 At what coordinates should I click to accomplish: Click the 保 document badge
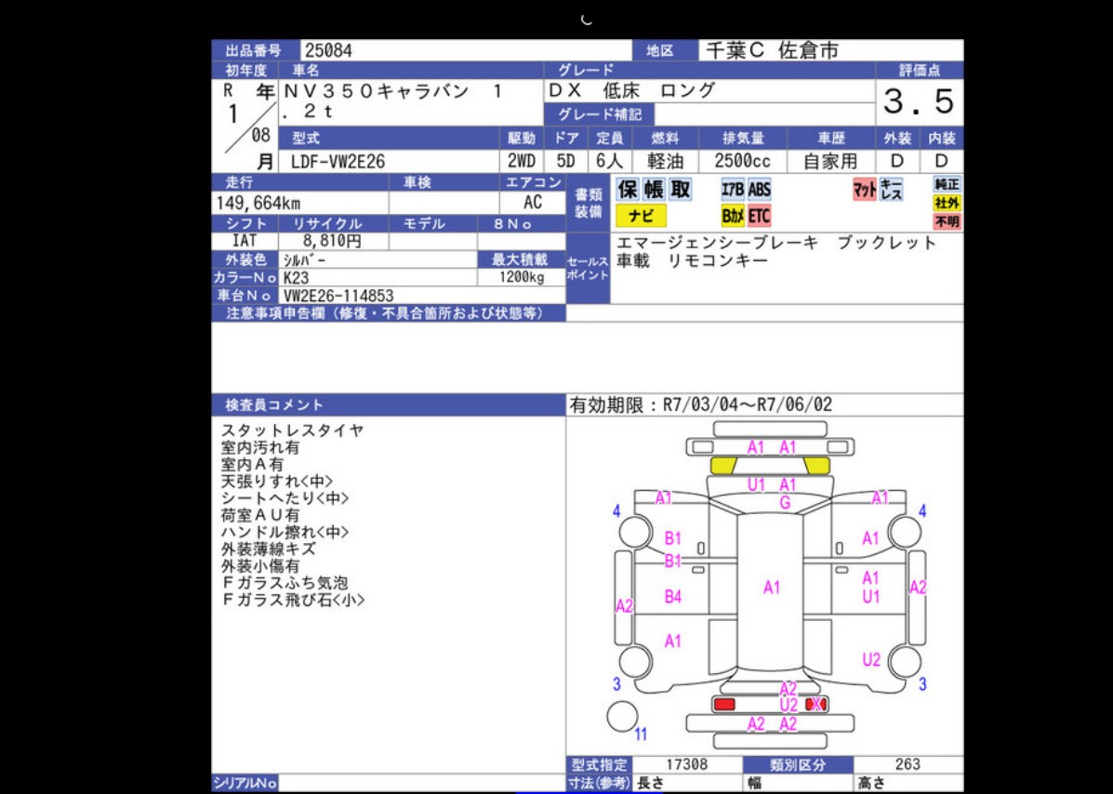coord(628,190)
